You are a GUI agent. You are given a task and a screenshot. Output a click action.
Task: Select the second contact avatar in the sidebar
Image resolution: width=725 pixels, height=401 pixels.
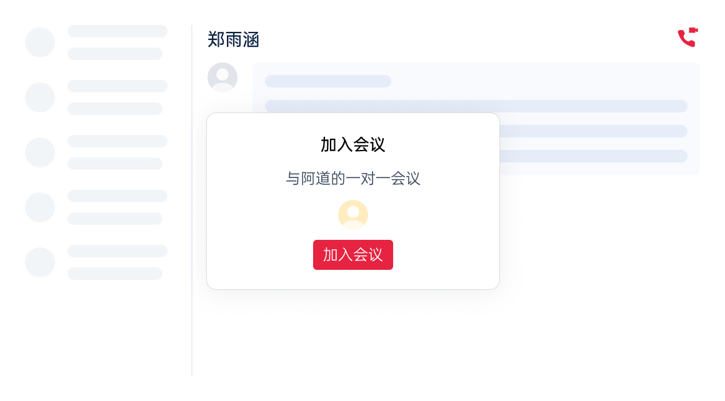click(x=40, y=97)
